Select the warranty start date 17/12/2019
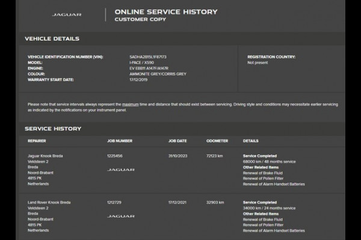 138,80
